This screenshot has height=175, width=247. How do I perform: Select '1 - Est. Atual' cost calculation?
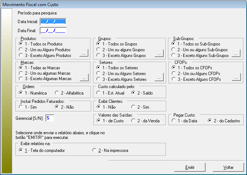coord(98,93)
